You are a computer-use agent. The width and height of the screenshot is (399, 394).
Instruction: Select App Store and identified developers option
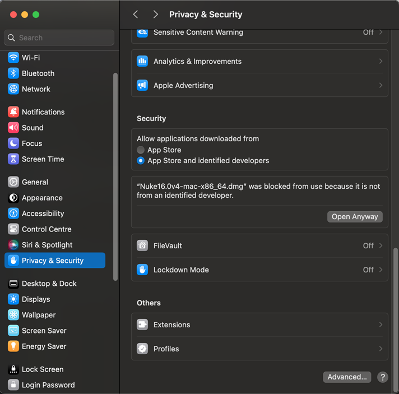[141, 161]
